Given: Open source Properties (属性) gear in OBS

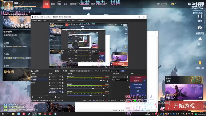Looking at the screenshot, I should tap(57, 71).
